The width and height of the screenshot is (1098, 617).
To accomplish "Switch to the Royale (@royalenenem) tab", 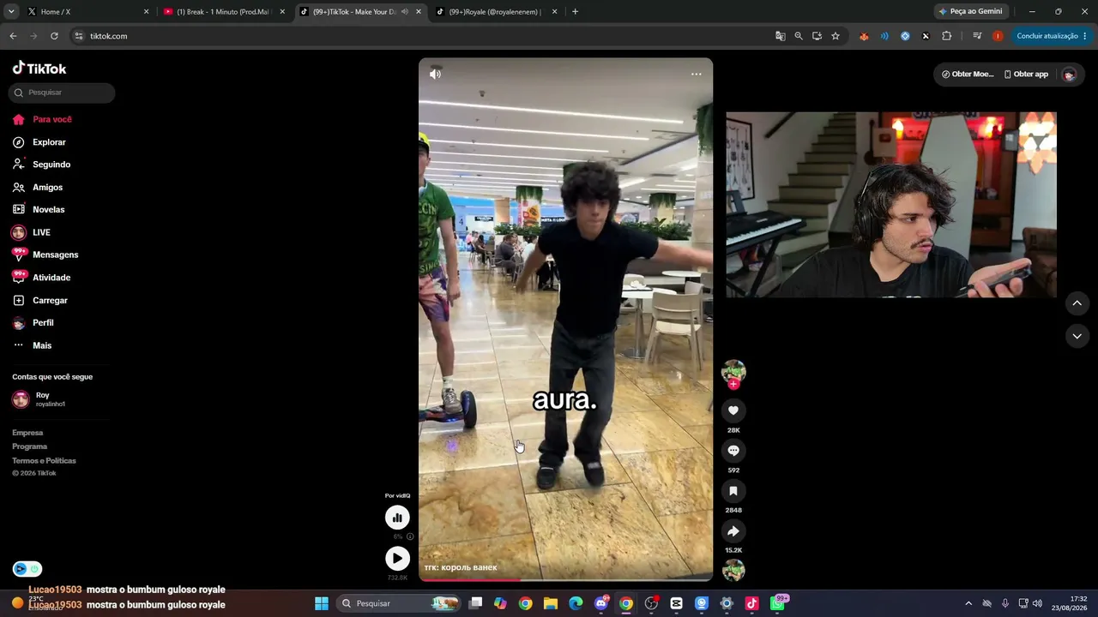I will click(x=497, y=12).
